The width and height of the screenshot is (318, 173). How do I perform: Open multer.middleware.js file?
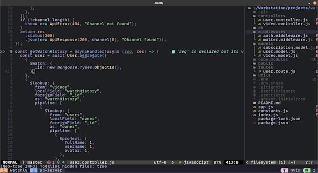click(x=288, y=40)
